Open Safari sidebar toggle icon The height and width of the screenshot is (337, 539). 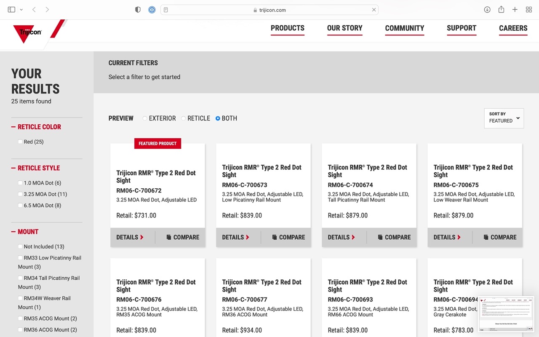pos(11,10)
